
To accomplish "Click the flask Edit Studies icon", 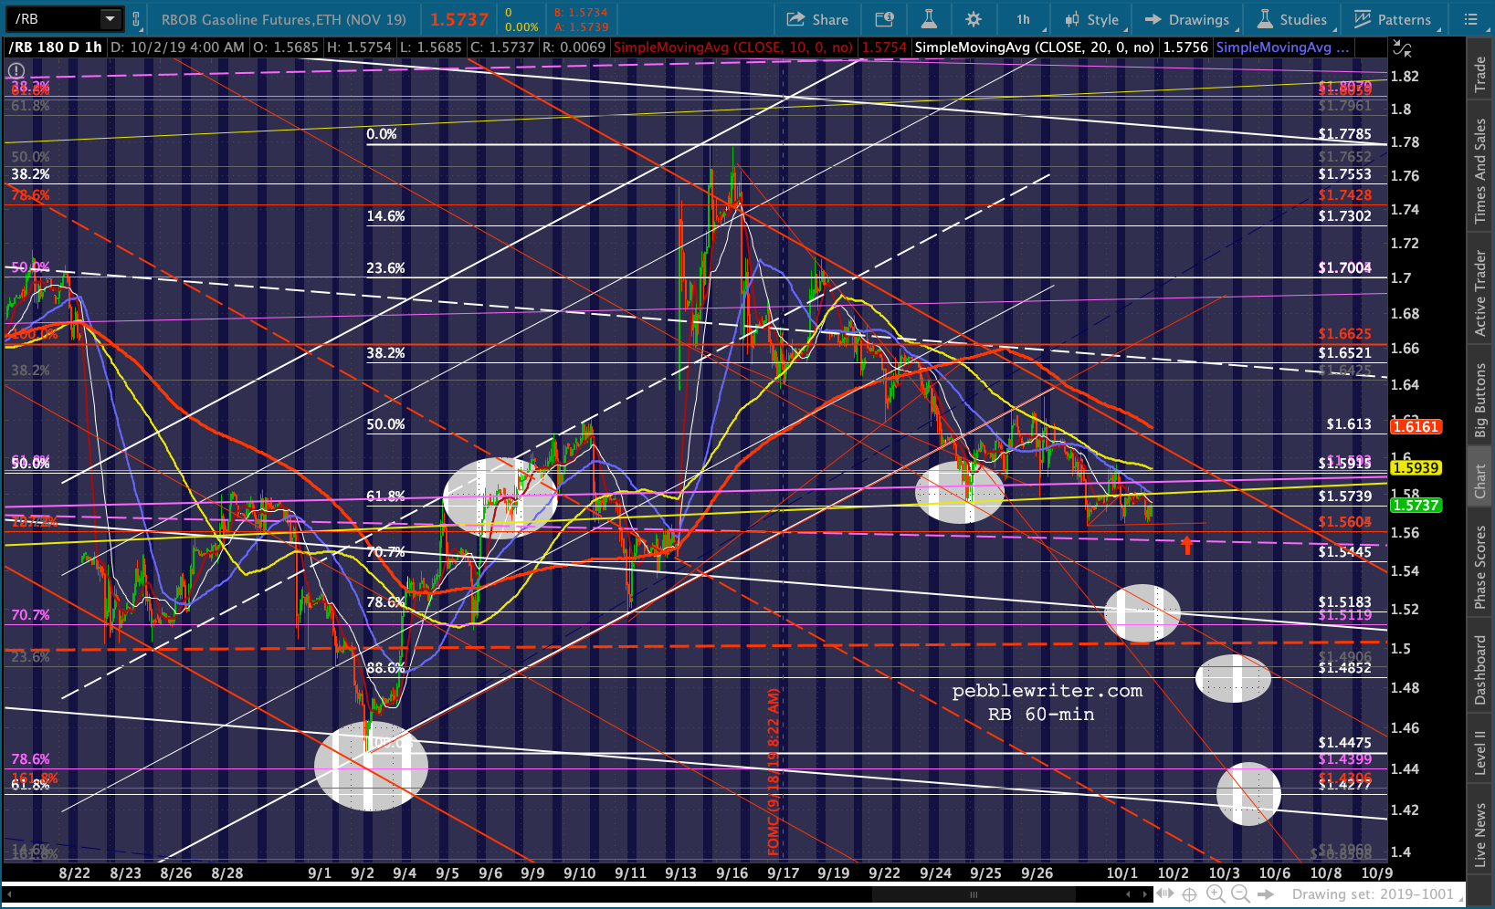I will [x=929, y=19].
